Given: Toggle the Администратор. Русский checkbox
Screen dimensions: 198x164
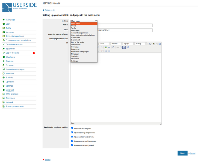Looking at the screenshot, I should point(72,145).
